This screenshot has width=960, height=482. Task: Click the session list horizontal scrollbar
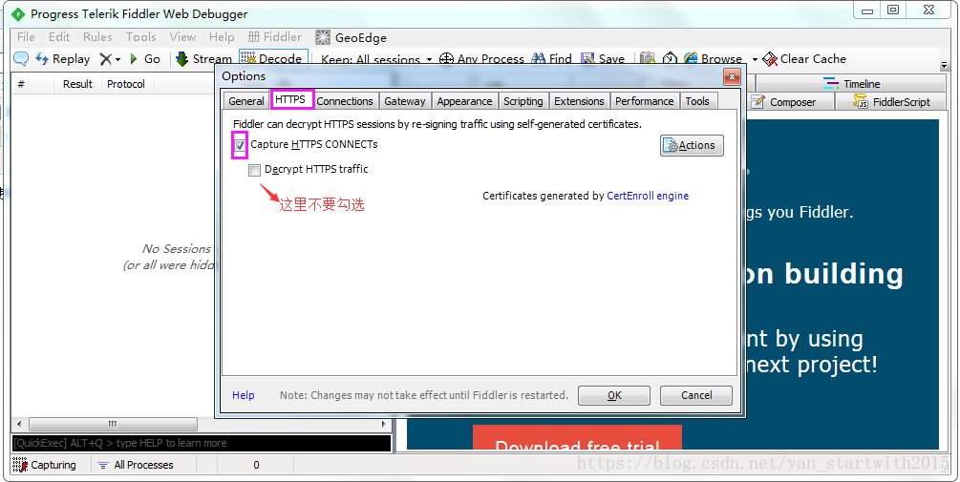113,424
